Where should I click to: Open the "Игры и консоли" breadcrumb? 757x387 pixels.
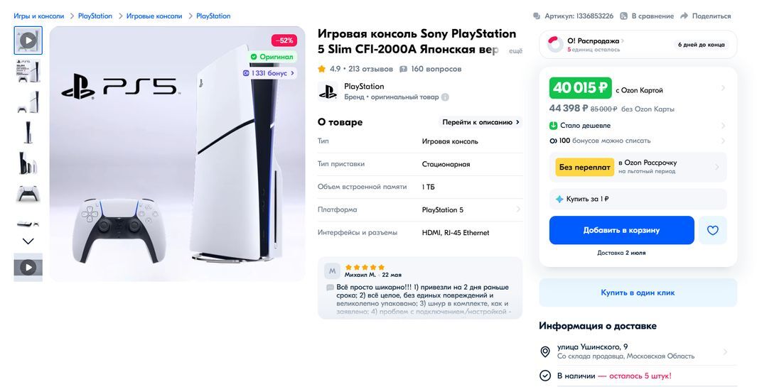point(38,16)
